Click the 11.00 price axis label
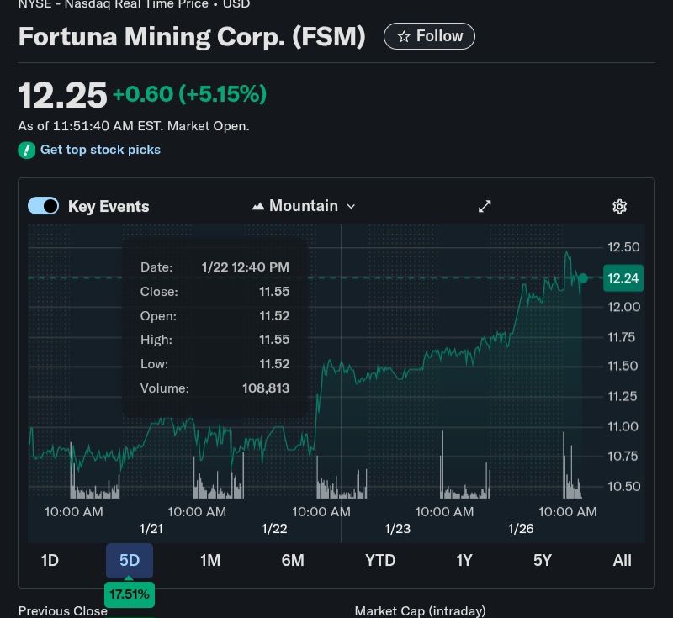The image size is (673, 618). click(x=623, y=427)
